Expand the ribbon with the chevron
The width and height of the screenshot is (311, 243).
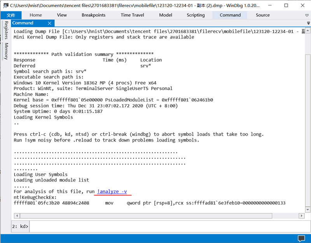307,15
